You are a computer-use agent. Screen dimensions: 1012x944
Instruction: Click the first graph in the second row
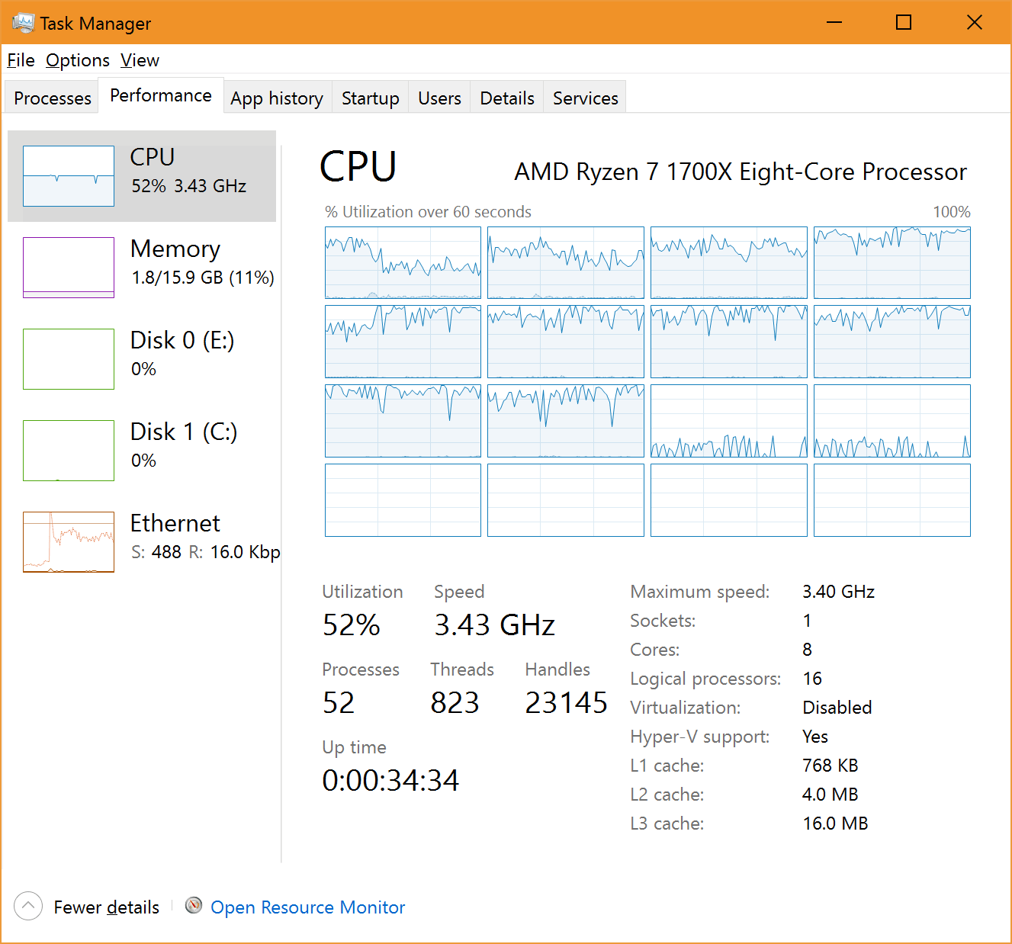403,342
